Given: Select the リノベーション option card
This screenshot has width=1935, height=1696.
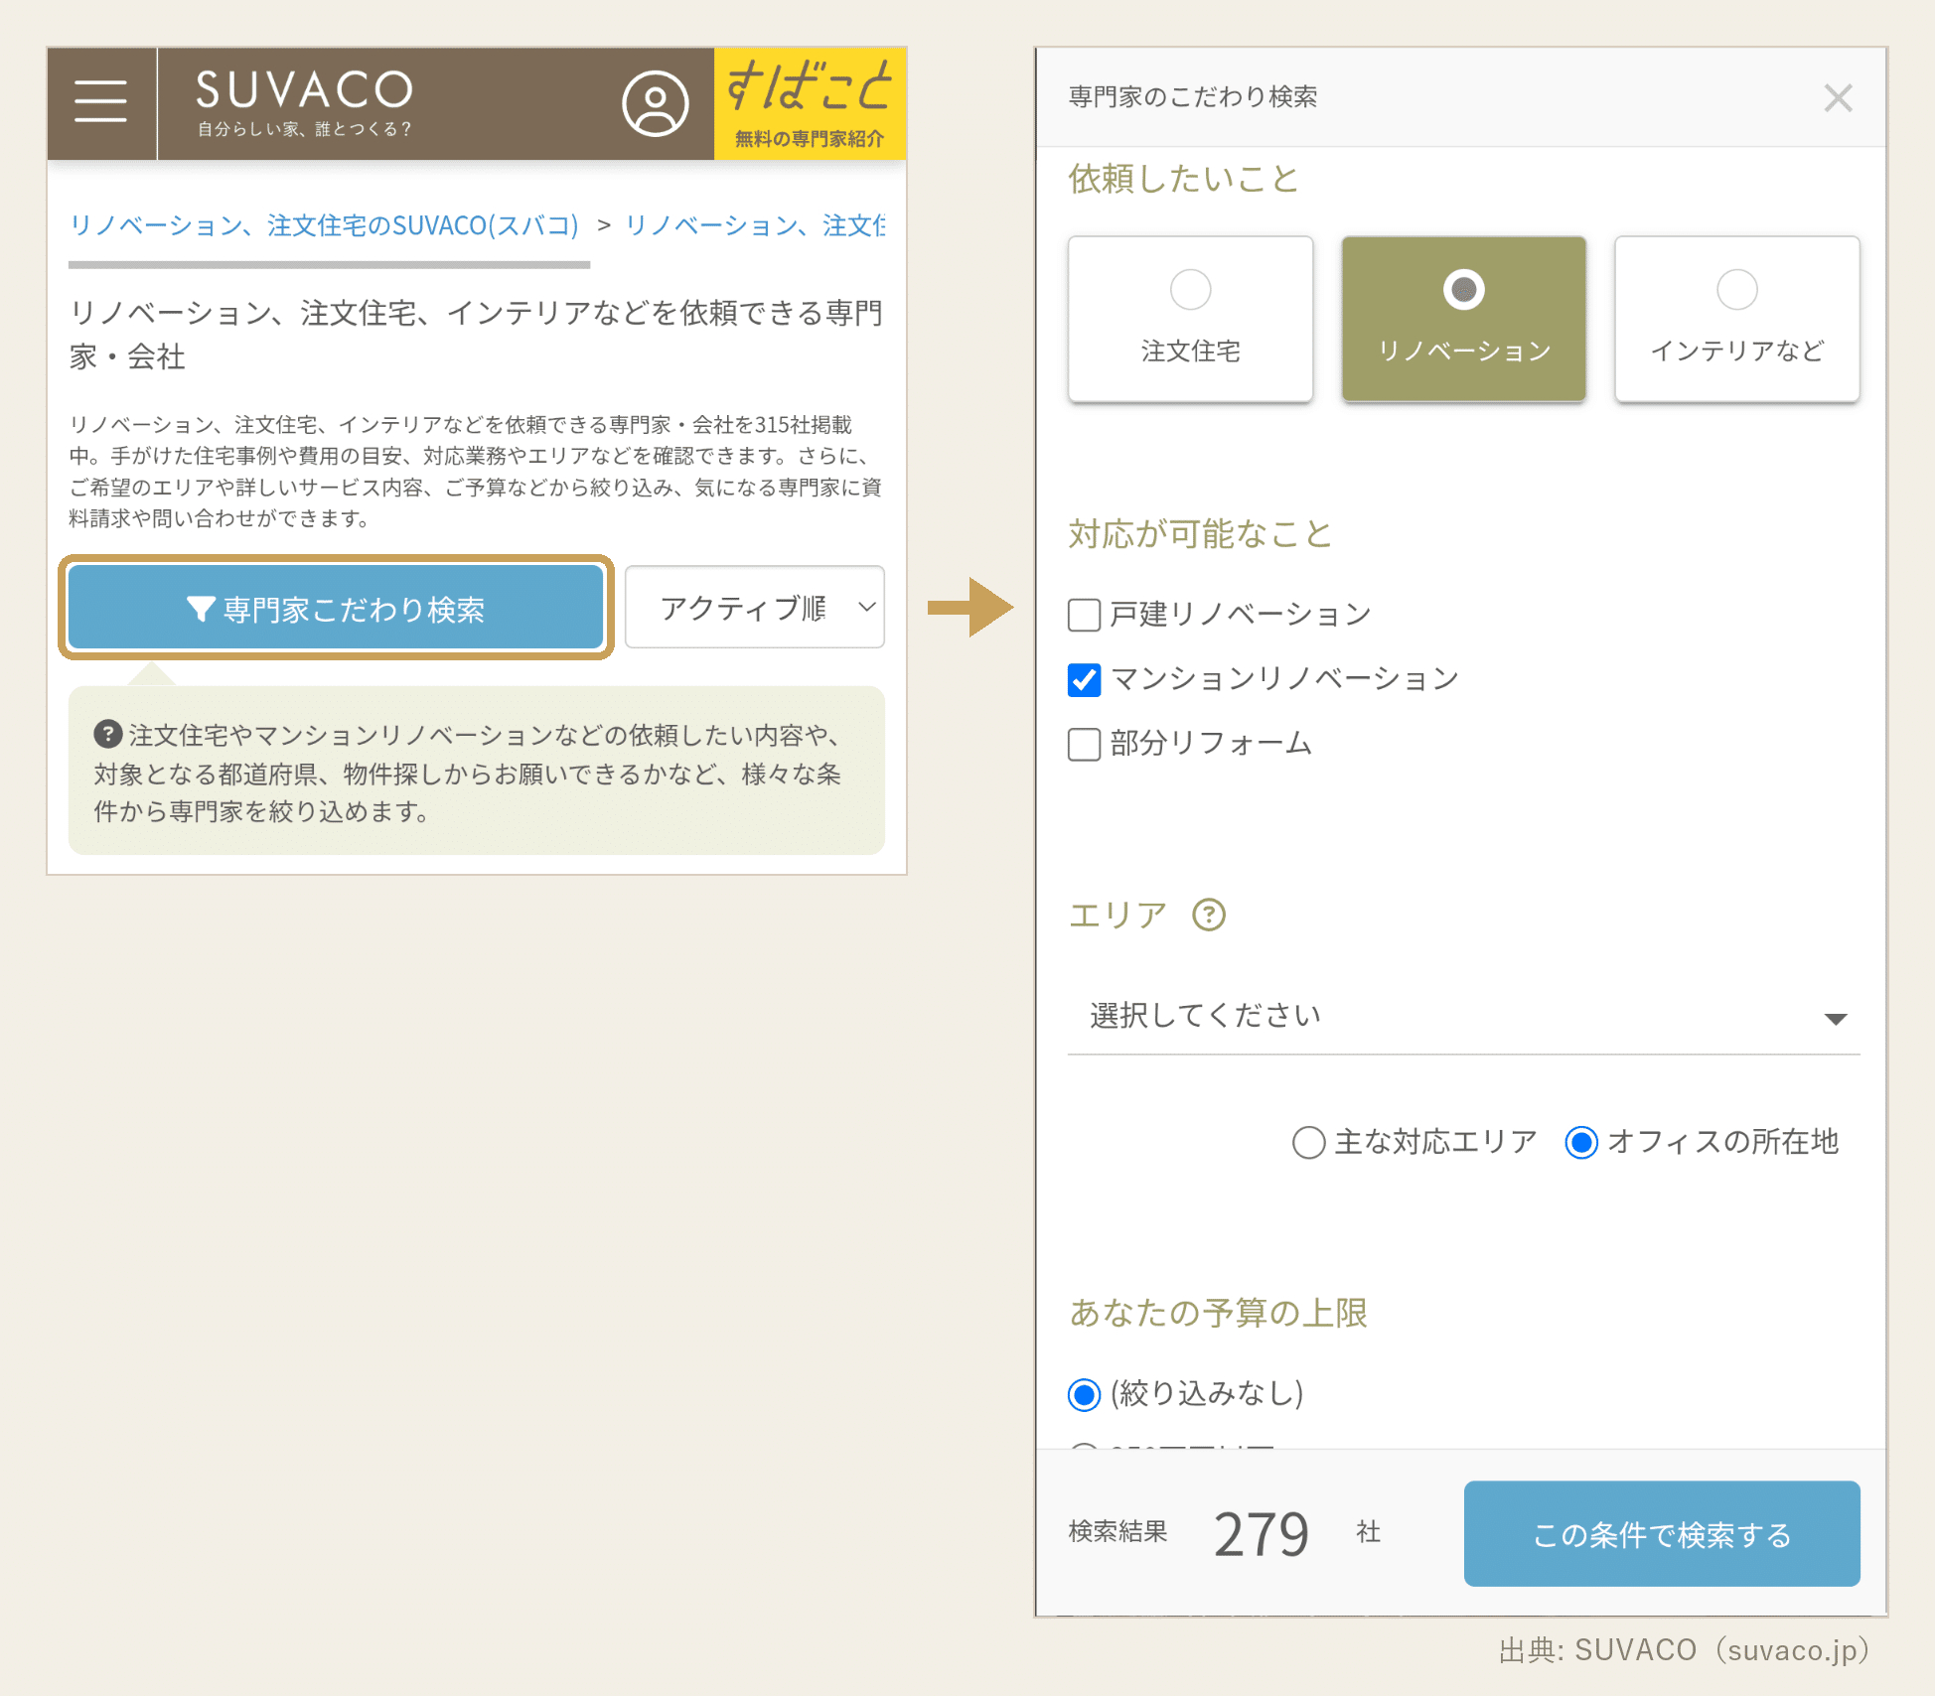Looking at the screenshot, I should pos(1463,319).
